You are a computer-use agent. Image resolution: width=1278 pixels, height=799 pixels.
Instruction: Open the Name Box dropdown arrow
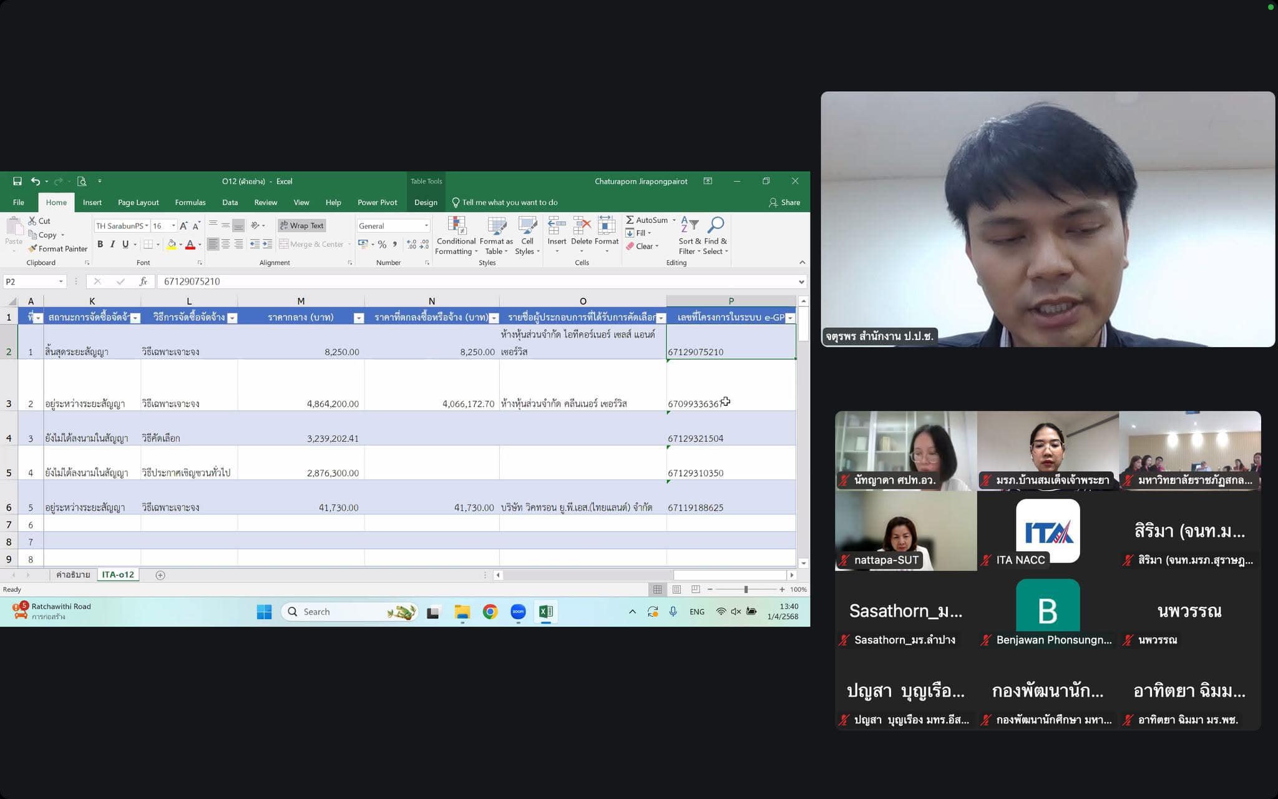(61, 282)
